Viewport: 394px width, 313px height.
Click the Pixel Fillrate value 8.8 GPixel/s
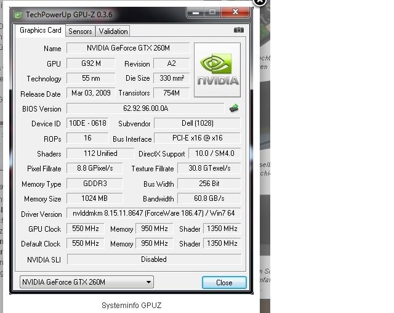click(x=95, y=168)
